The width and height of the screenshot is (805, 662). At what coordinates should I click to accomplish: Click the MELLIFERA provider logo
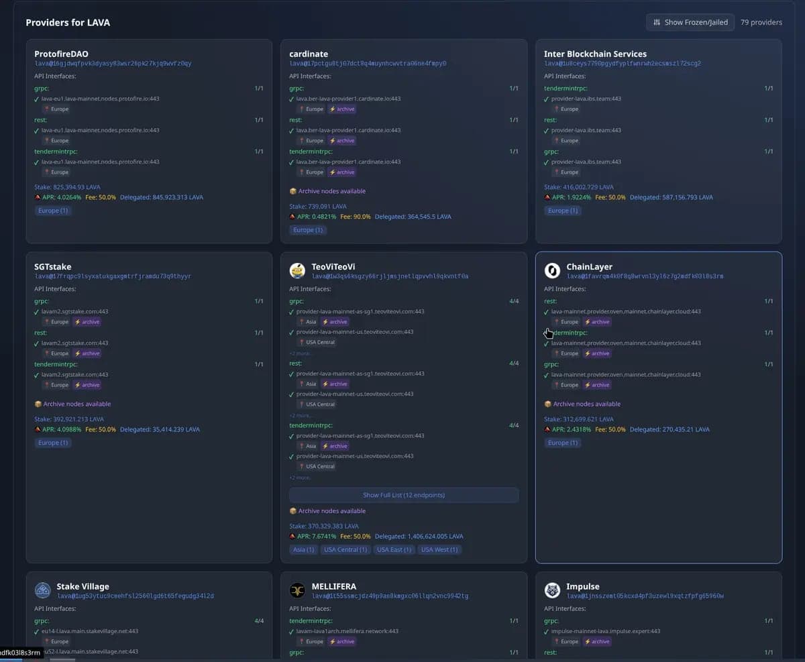pos(297,590)
